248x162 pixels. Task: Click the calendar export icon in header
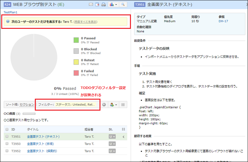97,5
